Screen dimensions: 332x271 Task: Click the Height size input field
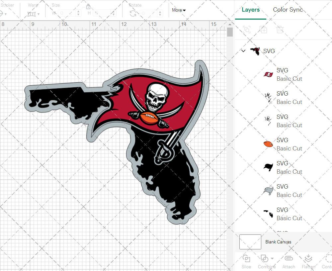[x=102, y=13]
